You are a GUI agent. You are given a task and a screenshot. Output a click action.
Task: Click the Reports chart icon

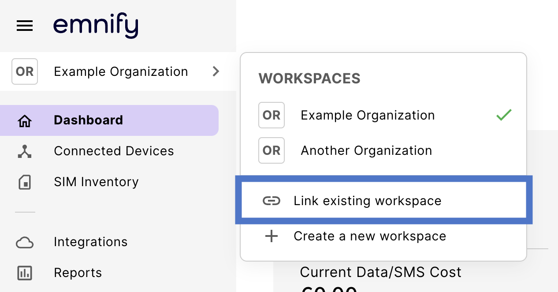[25, 273]
